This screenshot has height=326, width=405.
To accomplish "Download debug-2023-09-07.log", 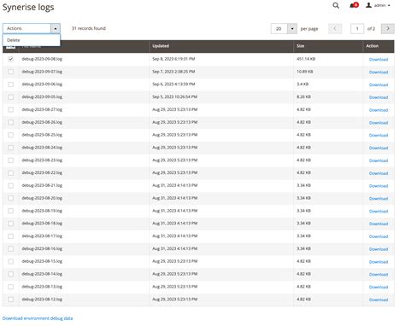I will pos(379,72).
